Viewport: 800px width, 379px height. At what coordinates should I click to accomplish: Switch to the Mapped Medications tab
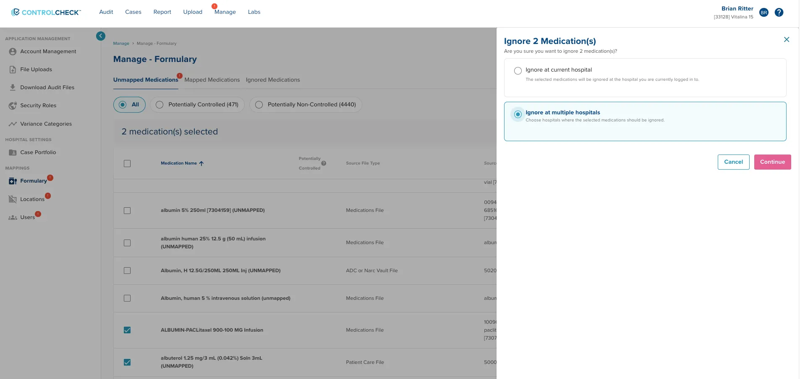tap(212, 80)
